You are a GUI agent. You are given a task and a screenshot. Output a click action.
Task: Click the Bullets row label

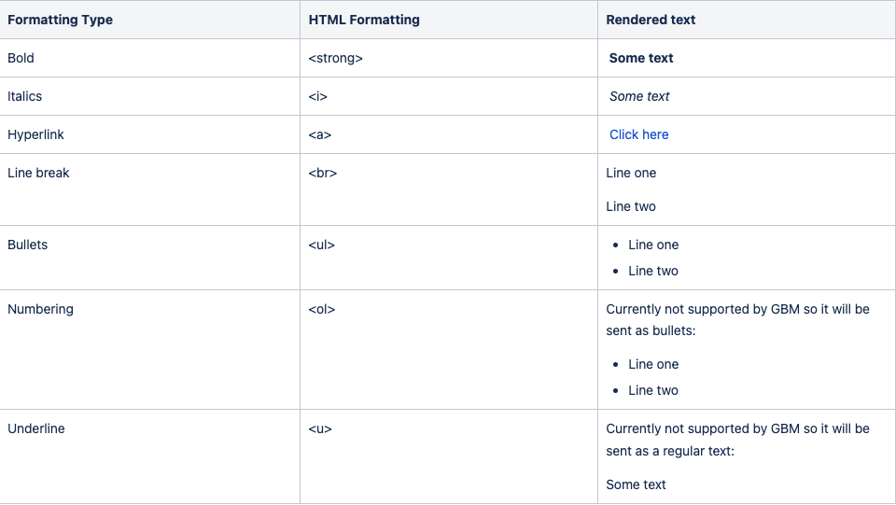(x=27, y=245)
